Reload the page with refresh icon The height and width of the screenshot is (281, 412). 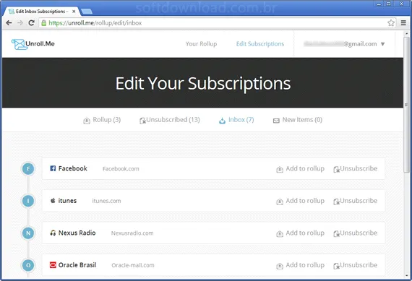click(32, 23)
